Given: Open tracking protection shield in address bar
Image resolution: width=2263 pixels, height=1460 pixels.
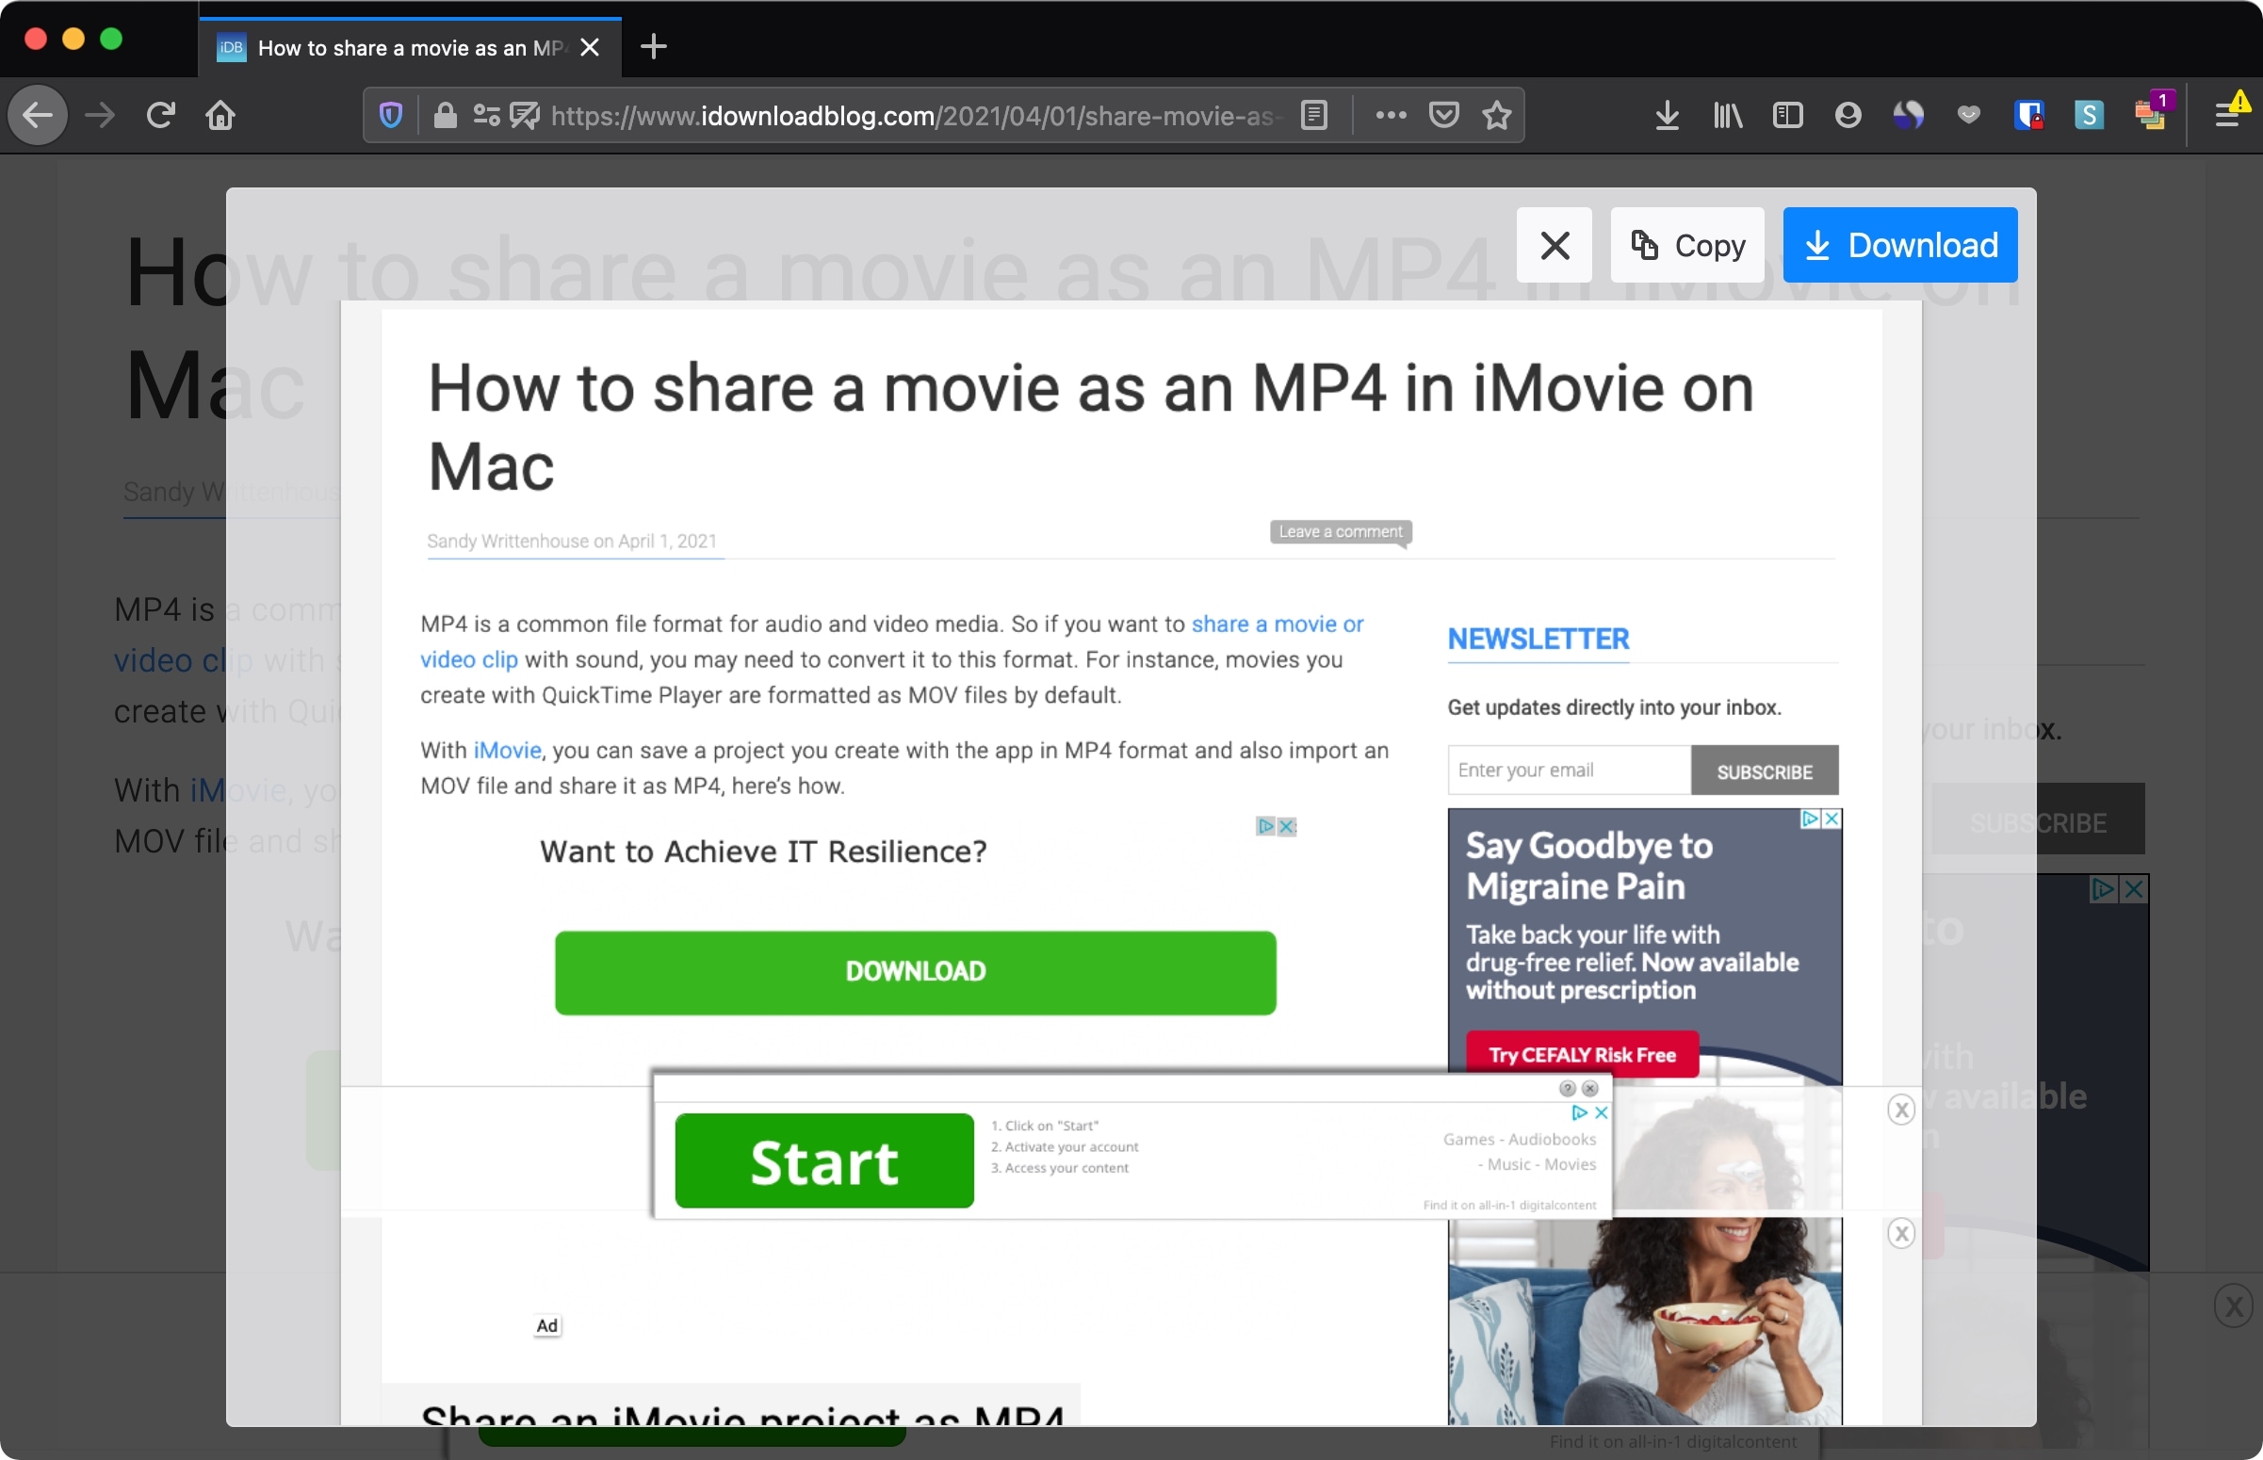Looking at the screenshot, I should click(391, 116).
